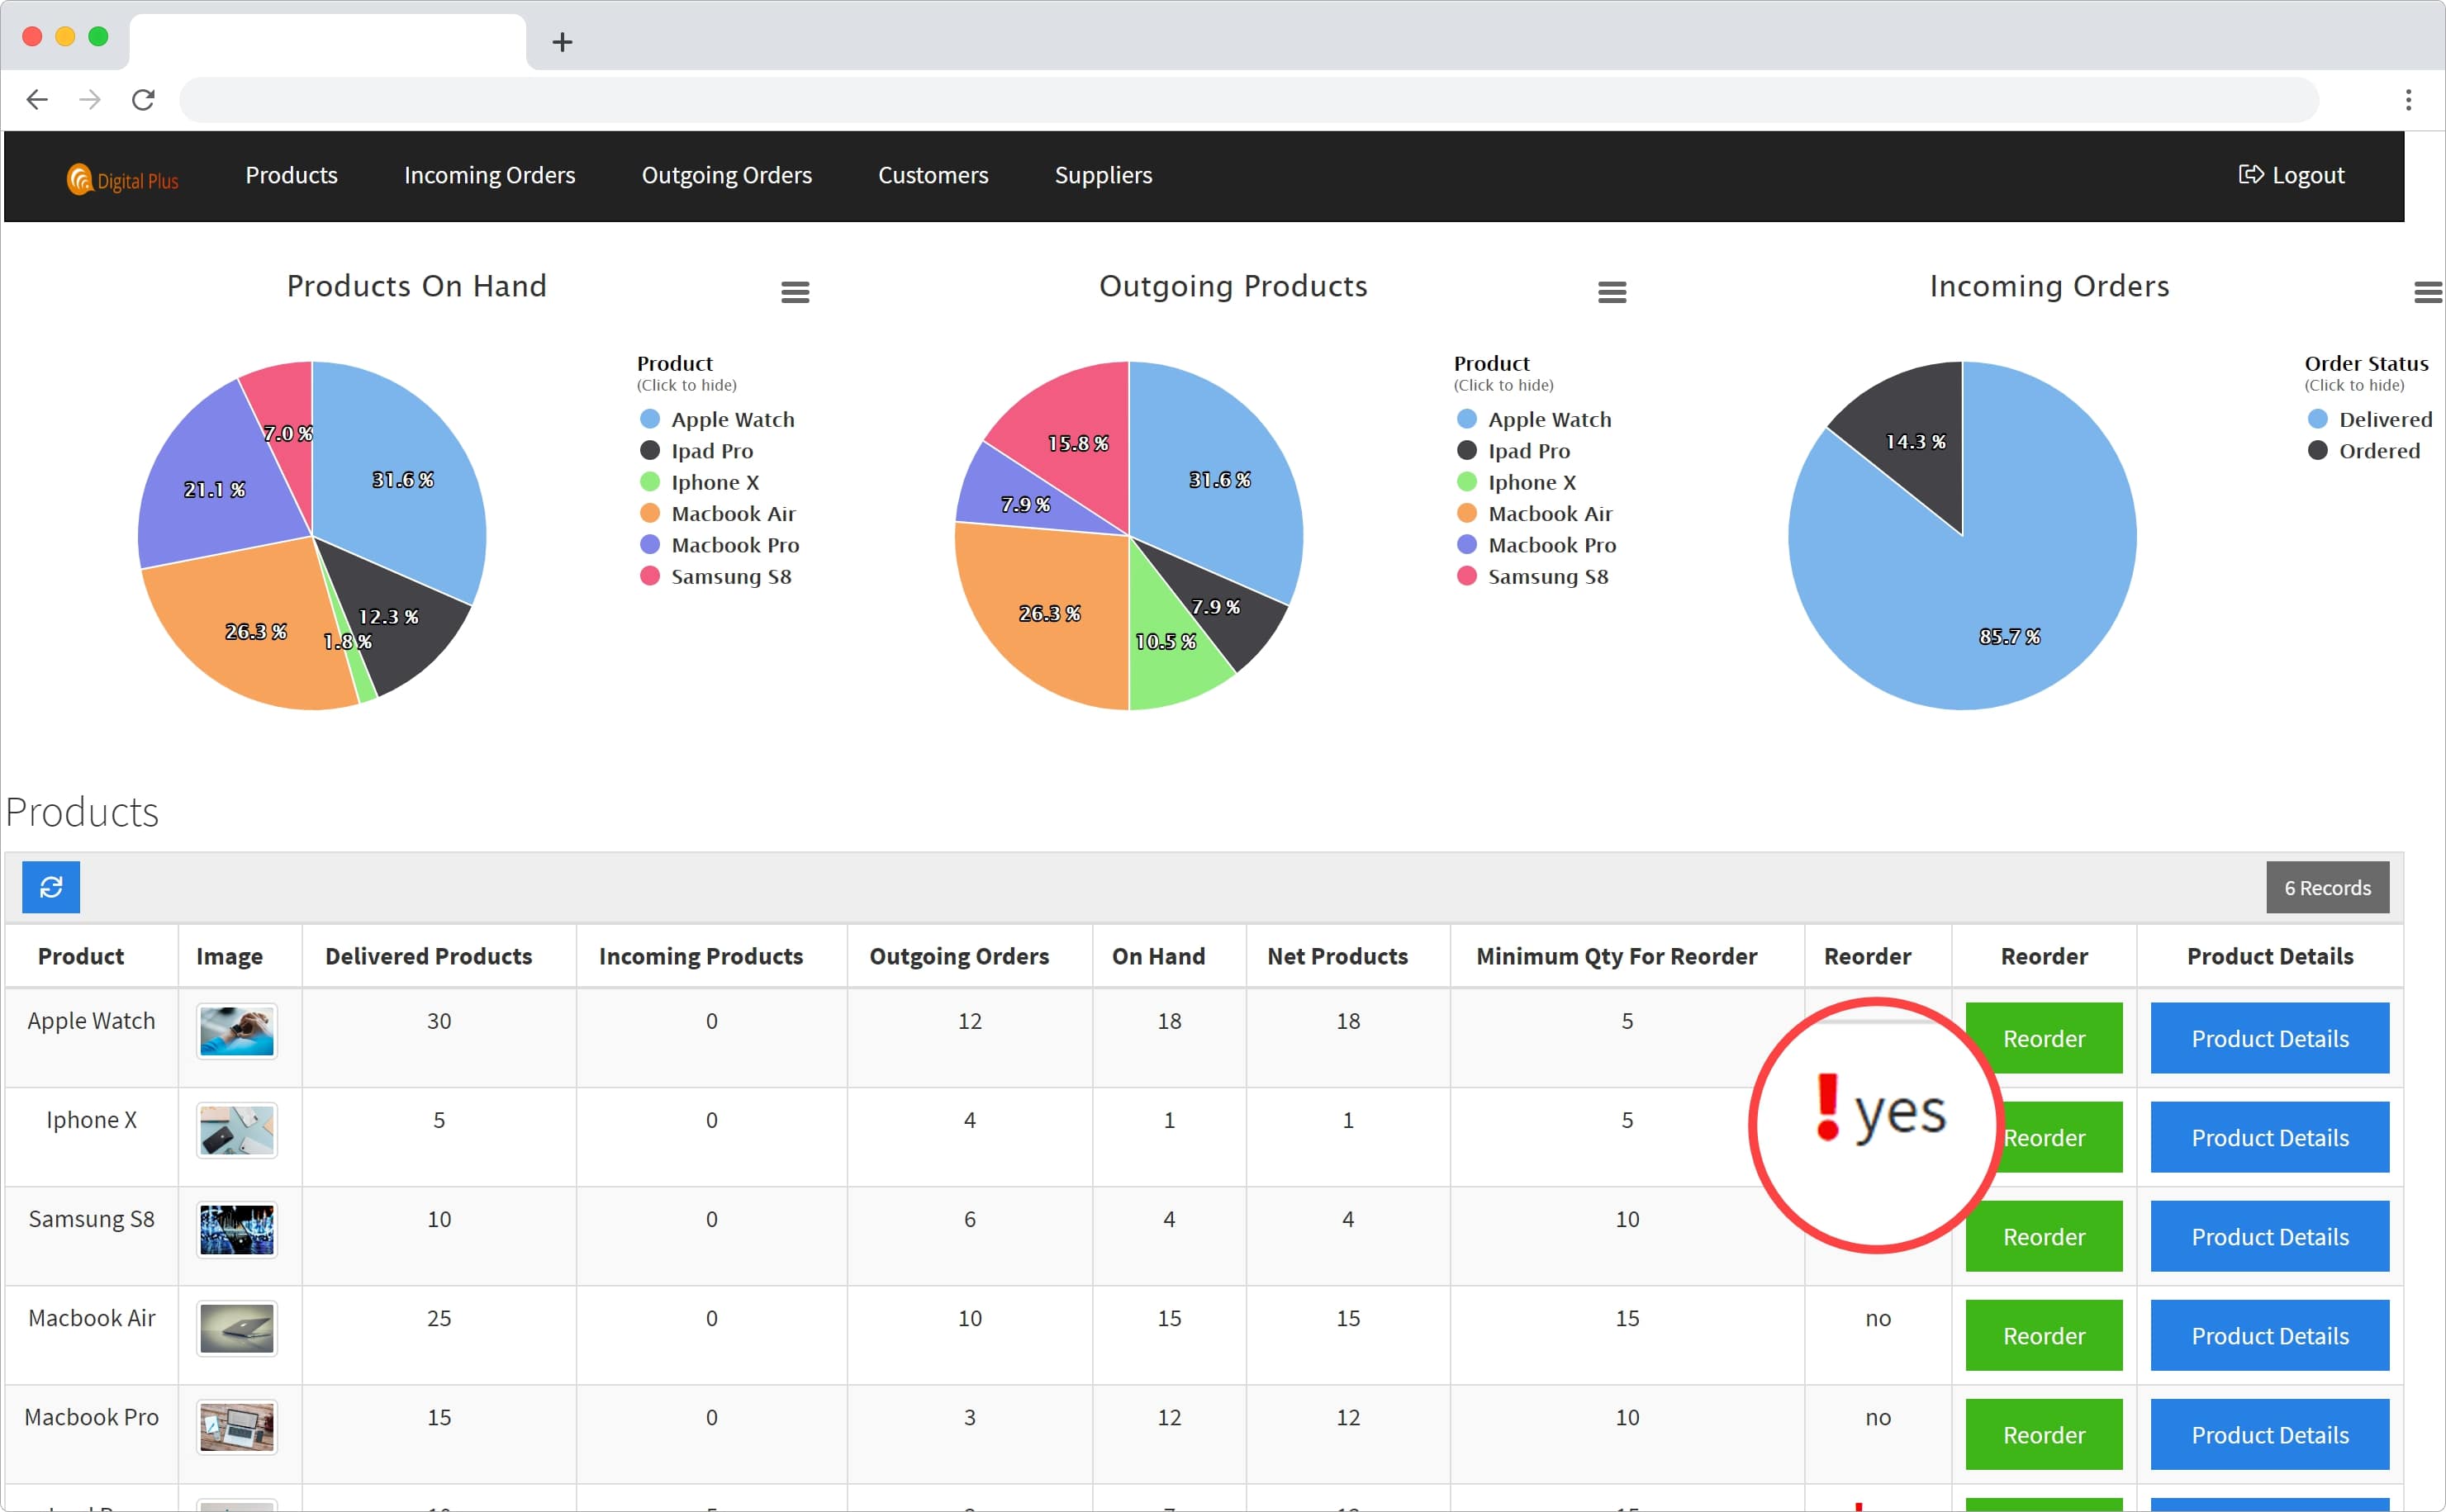Go forward in browser
The width and height of the screenshot is (2446, 1512).
(90, 100)
